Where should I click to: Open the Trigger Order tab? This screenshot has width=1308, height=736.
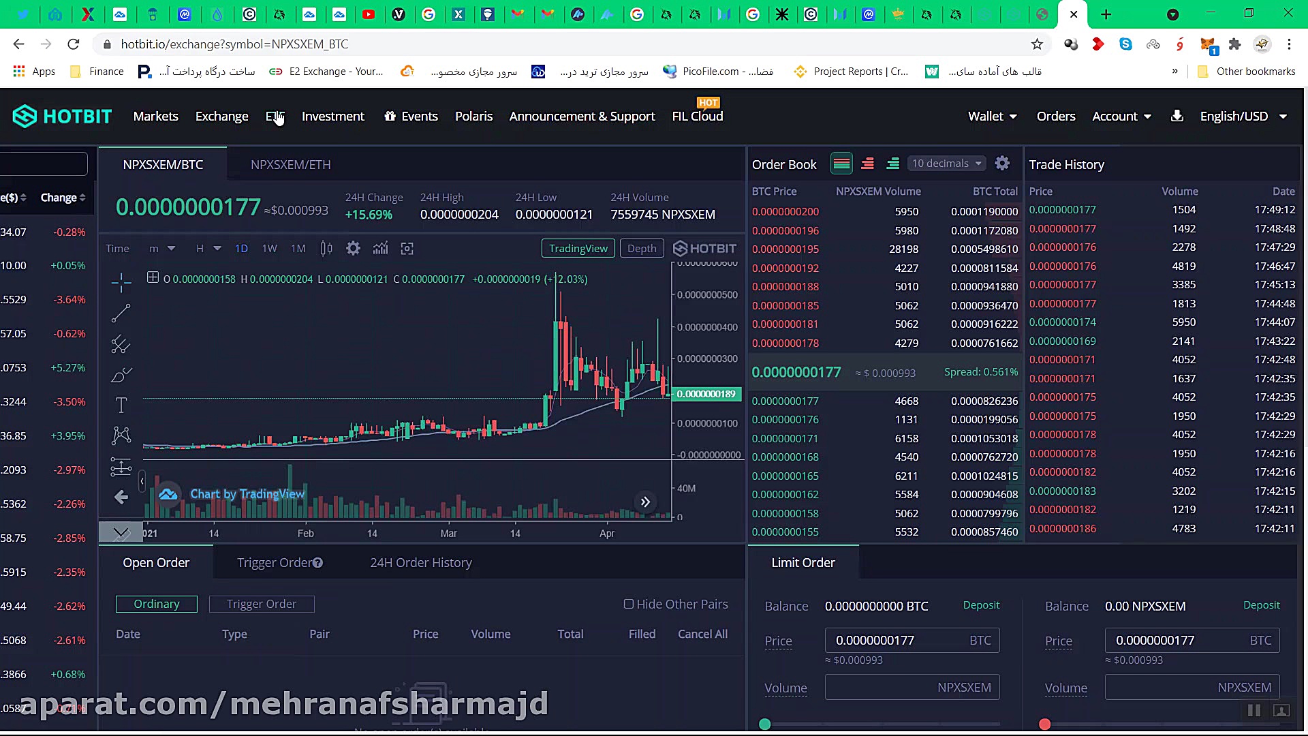pyautogui.click(x=280, y=563)
